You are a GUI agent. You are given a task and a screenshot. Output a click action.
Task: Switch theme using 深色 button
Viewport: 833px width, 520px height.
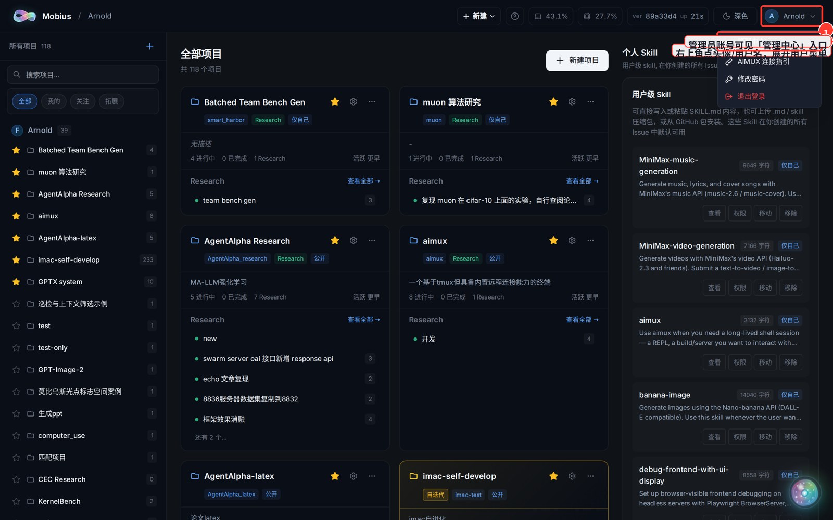point(735,16)
